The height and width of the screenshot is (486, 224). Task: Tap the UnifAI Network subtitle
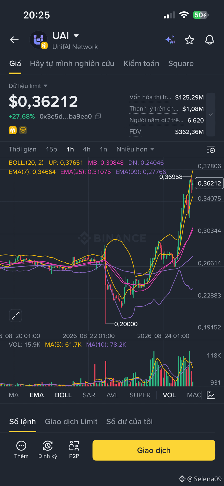75,47
